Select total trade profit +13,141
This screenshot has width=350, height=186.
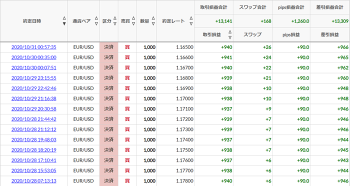point(223,21)
